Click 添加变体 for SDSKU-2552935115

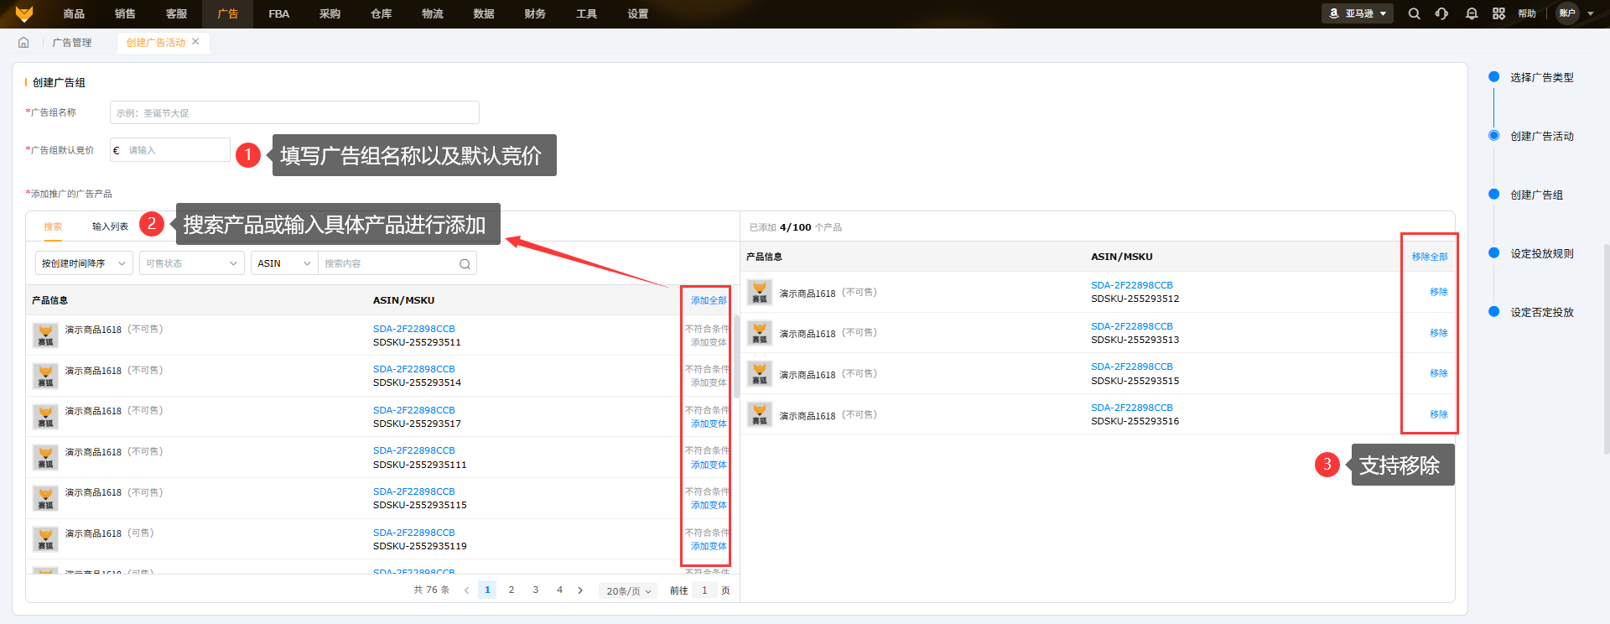(709, 505)
